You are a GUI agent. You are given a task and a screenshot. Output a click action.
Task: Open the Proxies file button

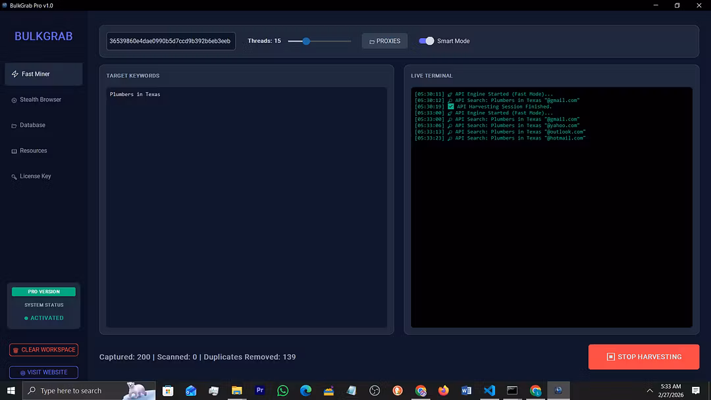pos(384,41)
